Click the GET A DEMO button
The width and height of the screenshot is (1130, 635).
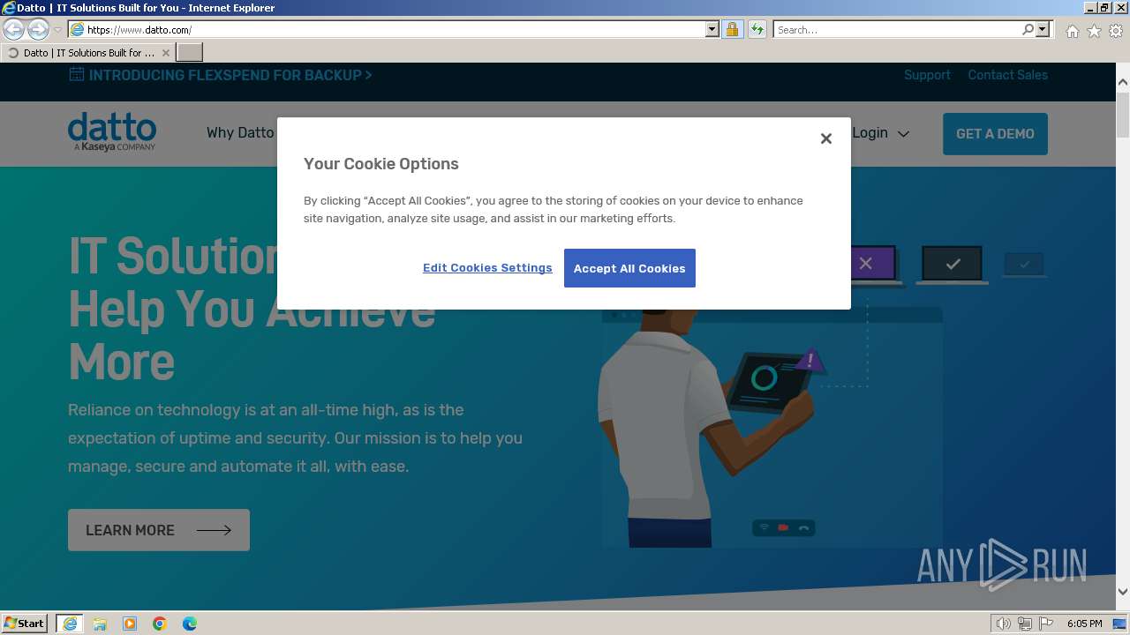click(x=995, y=134)
